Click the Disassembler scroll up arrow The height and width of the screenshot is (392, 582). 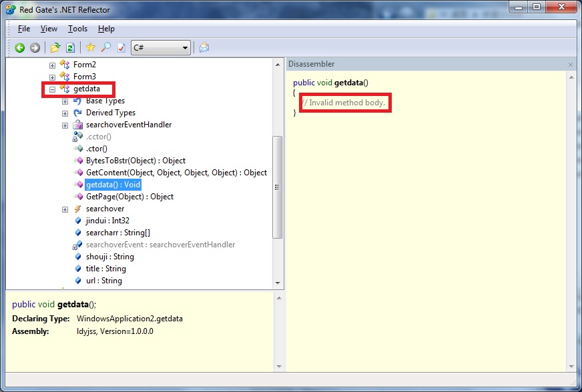point(571,77)
